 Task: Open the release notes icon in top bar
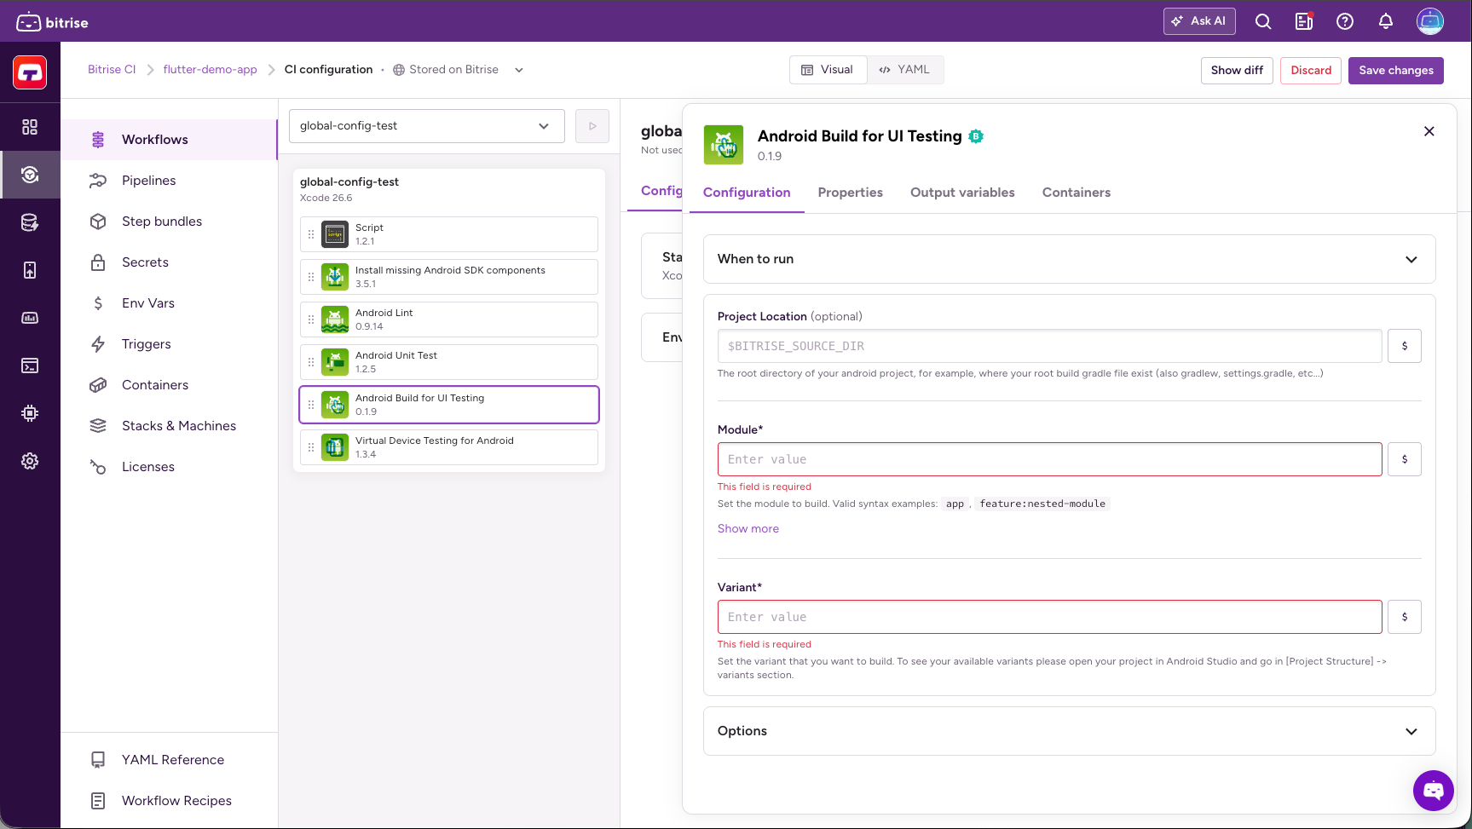[1304, 21]
